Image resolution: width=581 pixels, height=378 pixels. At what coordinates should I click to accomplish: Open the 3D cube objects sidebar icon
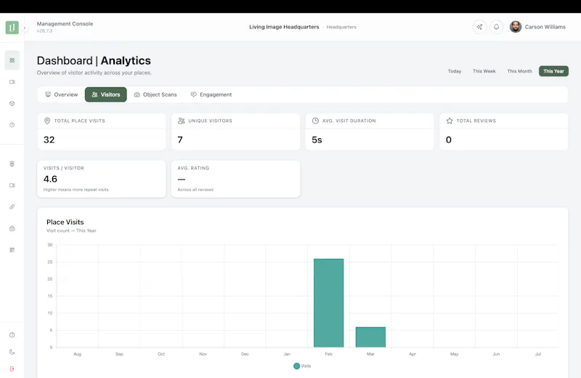pyautogui.click(x=12, y=103)
